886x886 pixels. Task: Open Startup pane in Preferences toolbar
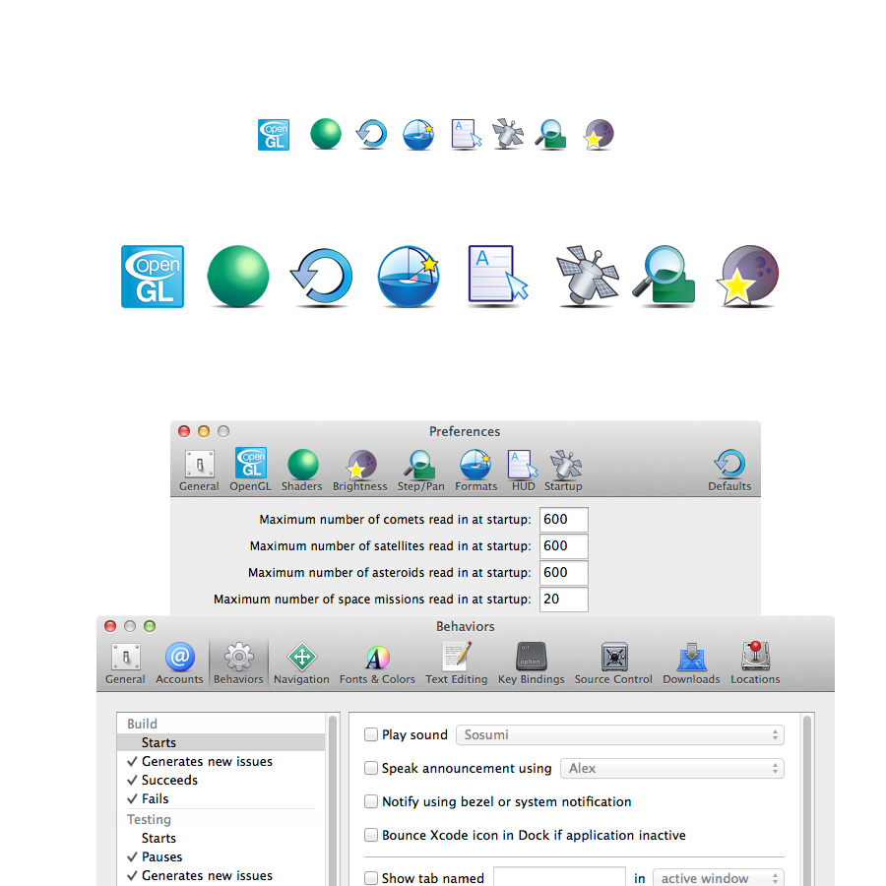[564, 471]
